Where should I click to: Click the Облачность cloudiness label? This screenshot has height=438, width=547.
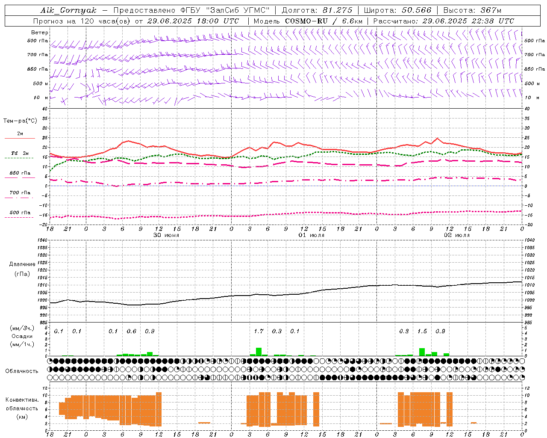point(22,371)
